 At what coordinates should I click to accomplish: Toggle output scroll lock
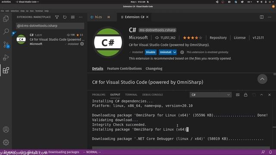point(245,95)
